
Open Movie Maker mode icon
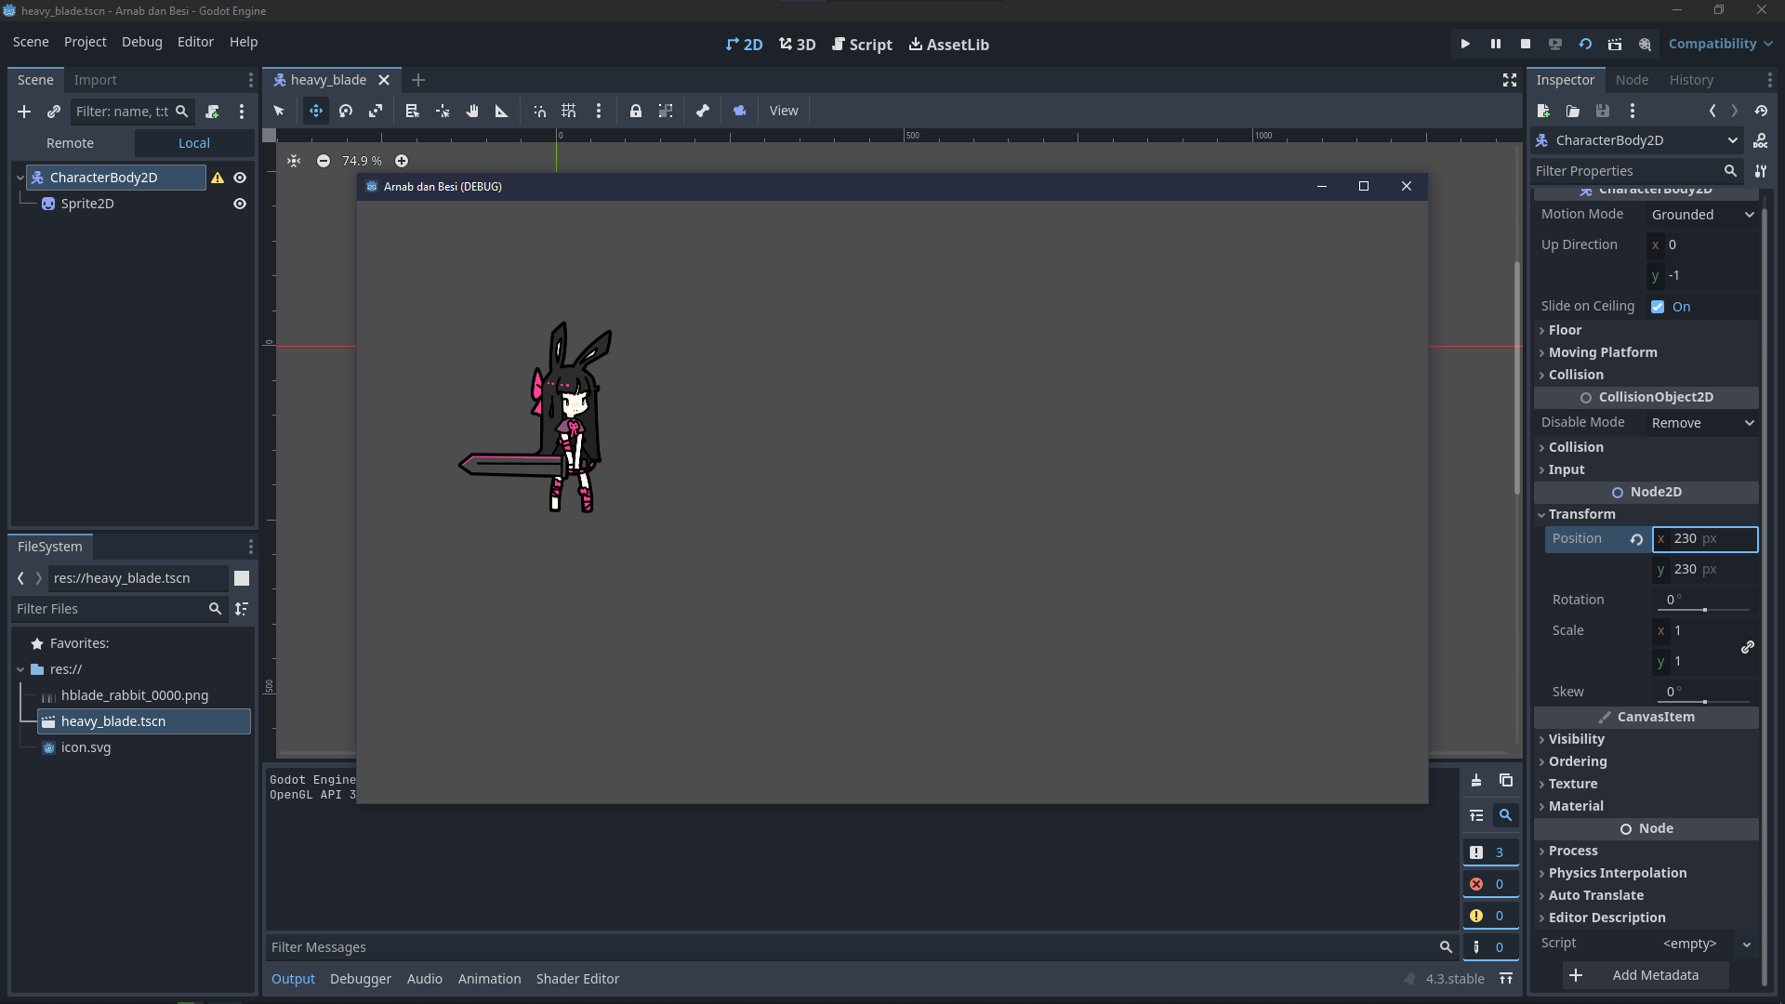coord(1645,44)
